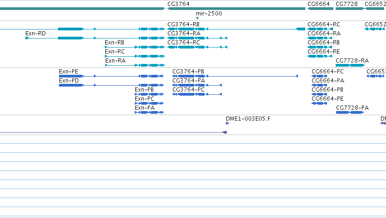Select the CG6664-PE protein label
Screen dimensions: 386x218
(327, 99)
